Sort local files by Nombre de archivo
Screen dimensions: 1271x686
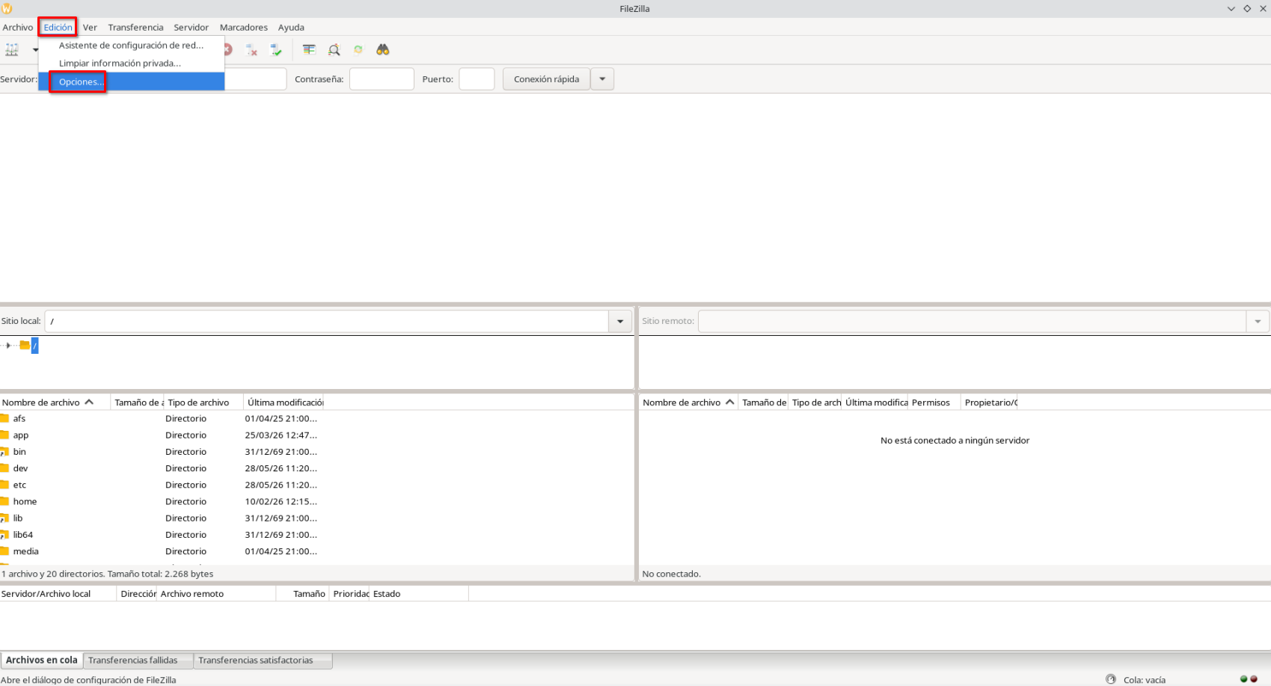click(55, 402)
